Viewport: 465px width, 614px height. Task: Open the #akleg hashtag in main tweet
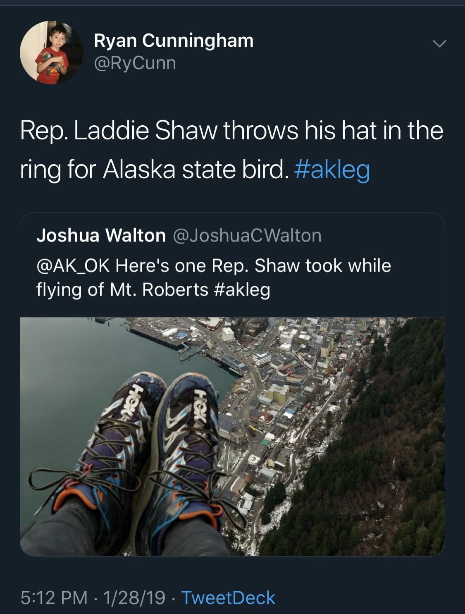(x=332, y=170)
